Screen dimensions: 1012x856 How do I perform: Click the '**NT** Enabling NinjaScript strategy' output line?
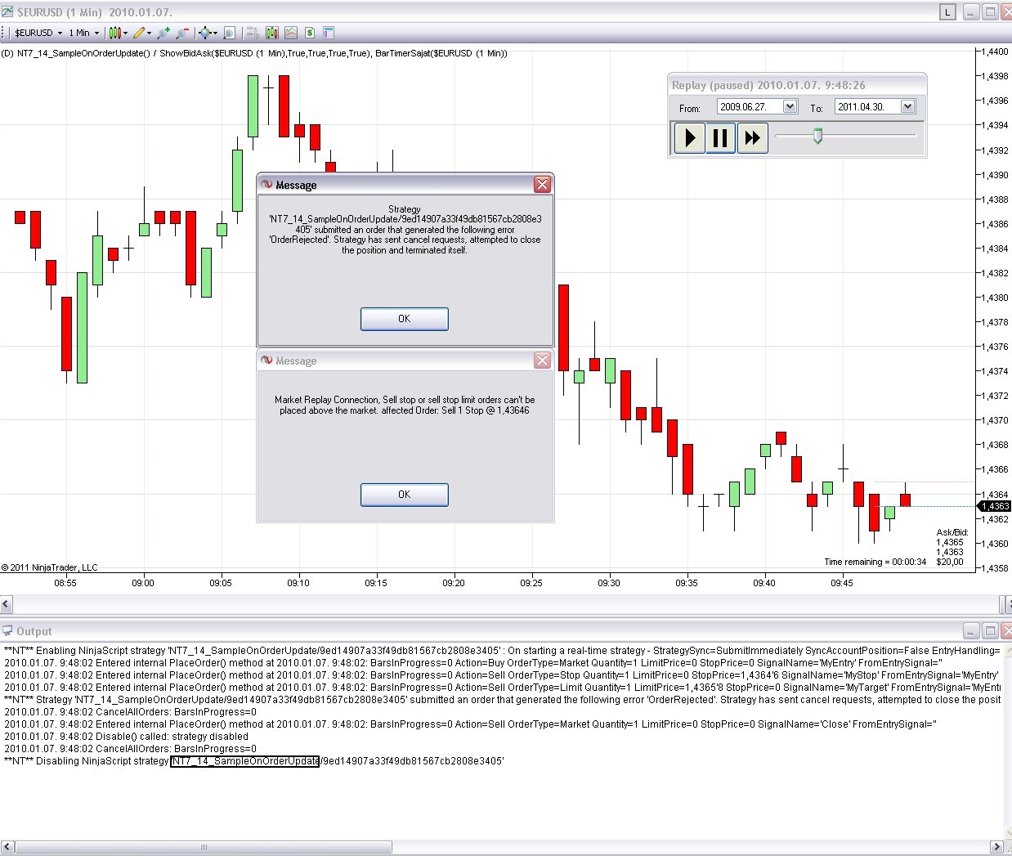pyautogui.click(x=502, y=651)
